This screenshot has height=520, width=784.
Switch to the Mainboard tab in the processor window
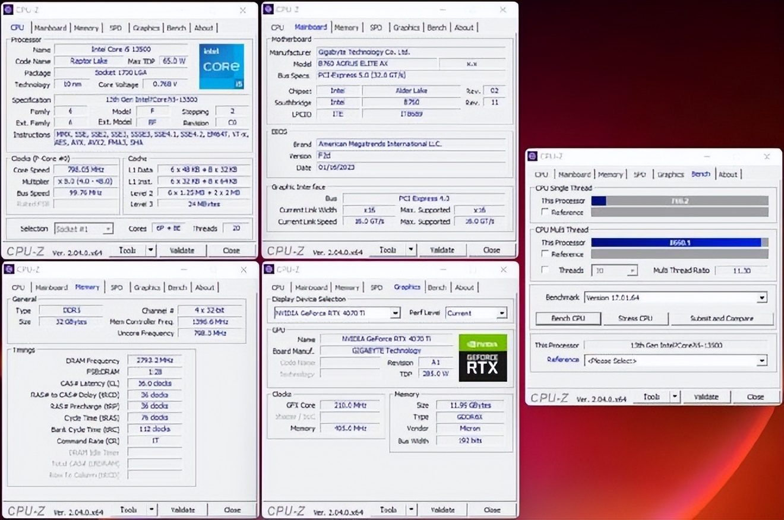50,28
